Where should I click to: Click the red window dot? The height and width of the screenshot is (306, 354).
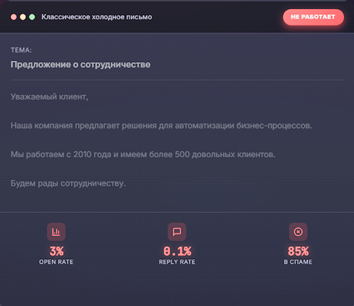point(14,17)
